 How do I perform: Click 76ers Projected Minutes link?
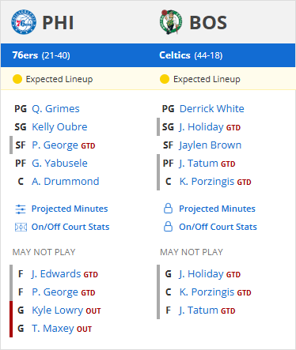[70, 209]
